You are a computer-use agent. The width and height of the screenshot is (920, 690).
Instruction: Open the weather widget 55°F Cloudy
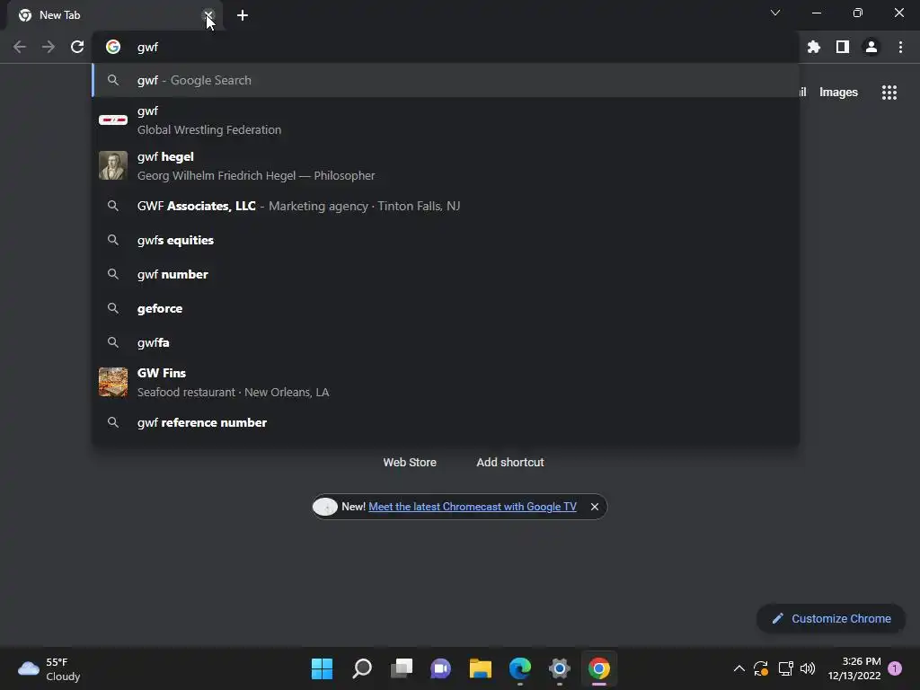pyautogui.click(x=49, y=668)
